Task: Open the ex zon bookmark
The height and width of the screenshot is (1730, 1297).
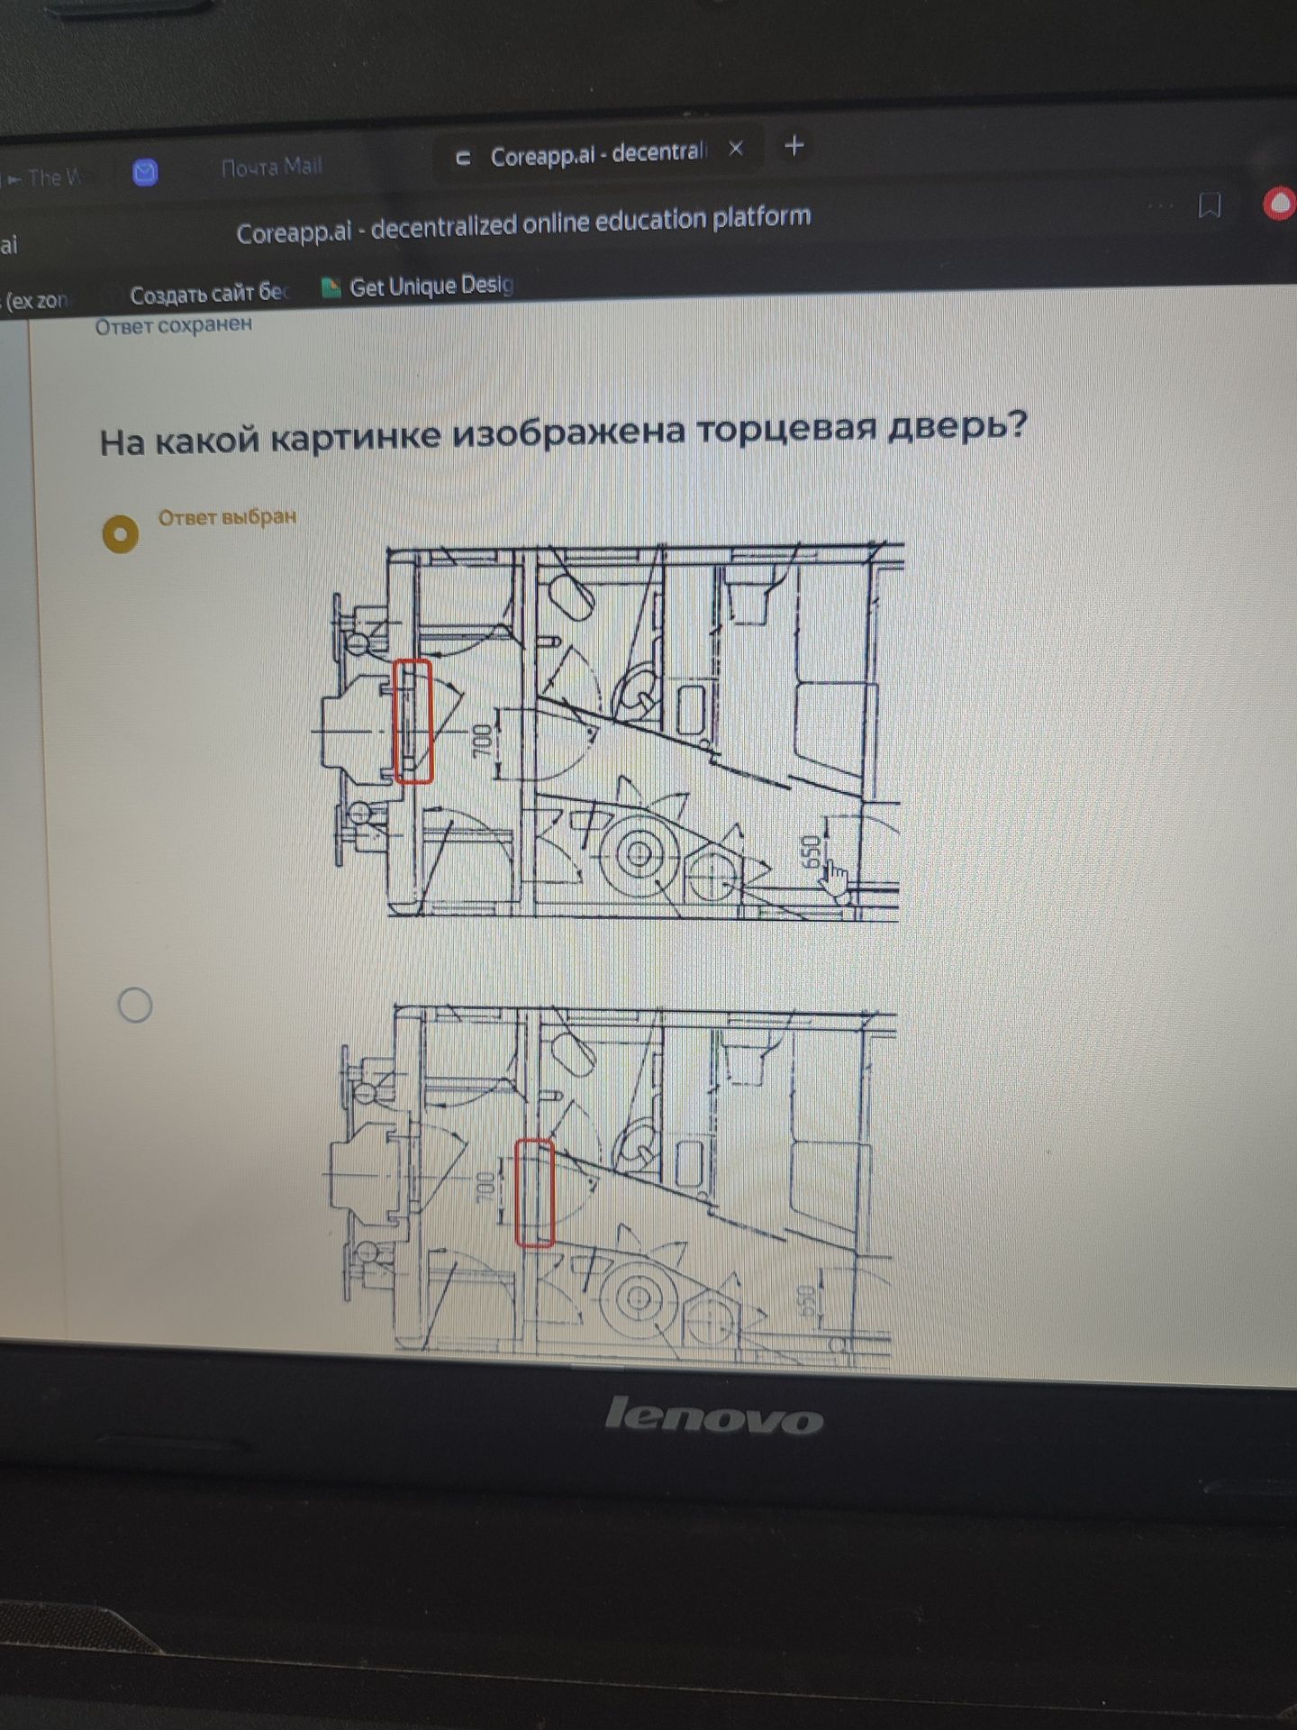Action: coord(34,301)
